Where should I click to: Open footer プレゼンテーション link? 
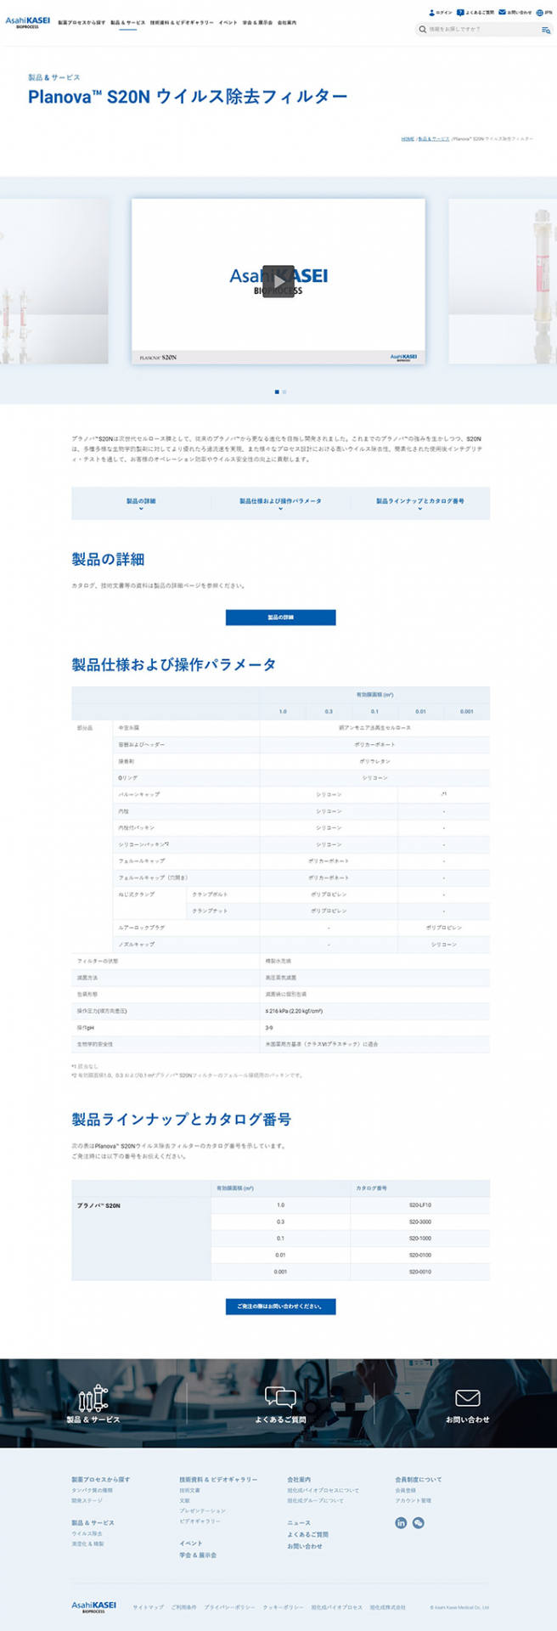[x=202, y=1511]
